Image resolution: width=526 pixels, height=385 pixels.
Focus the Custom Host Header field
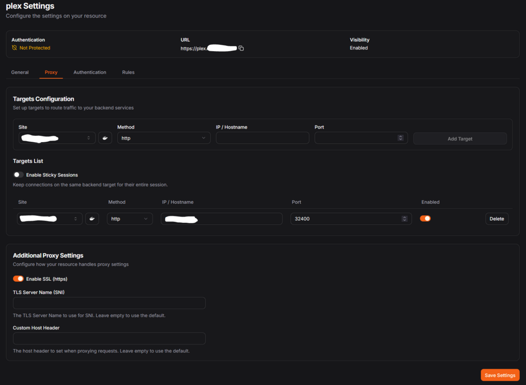(x=109, y=338)
